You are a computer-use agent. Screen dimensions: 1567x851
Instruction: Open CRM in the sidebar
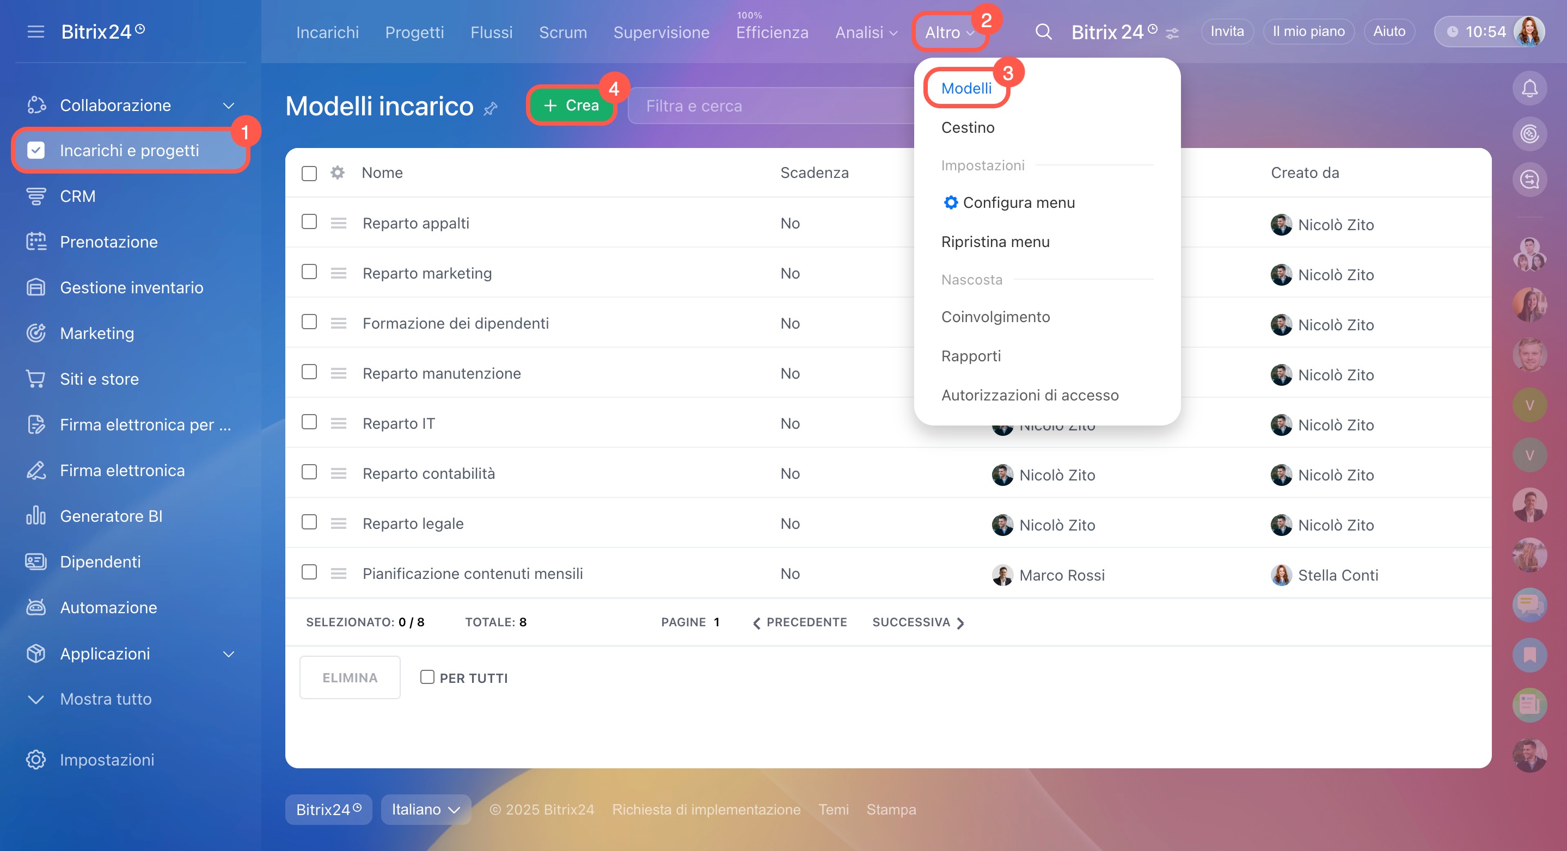(x=77, y=196)
